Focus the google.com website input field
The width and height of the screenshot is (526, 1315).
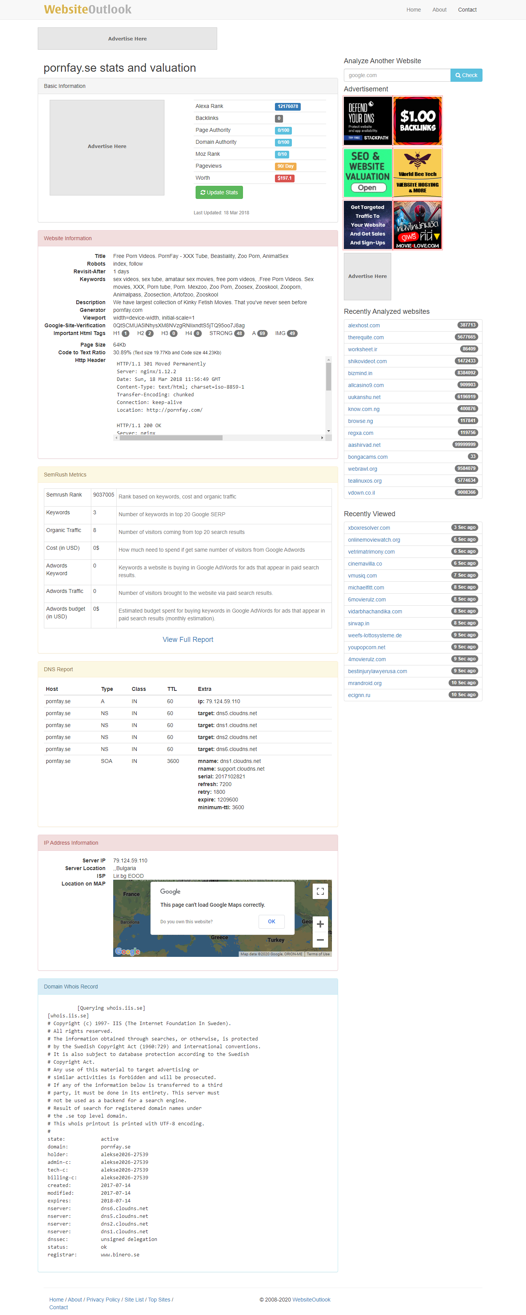pos(397,75)
